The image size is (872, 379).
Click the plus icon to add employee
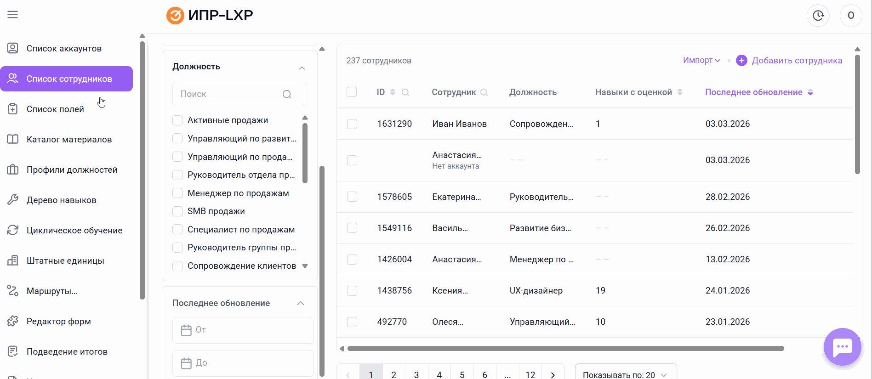pos(741,61)
